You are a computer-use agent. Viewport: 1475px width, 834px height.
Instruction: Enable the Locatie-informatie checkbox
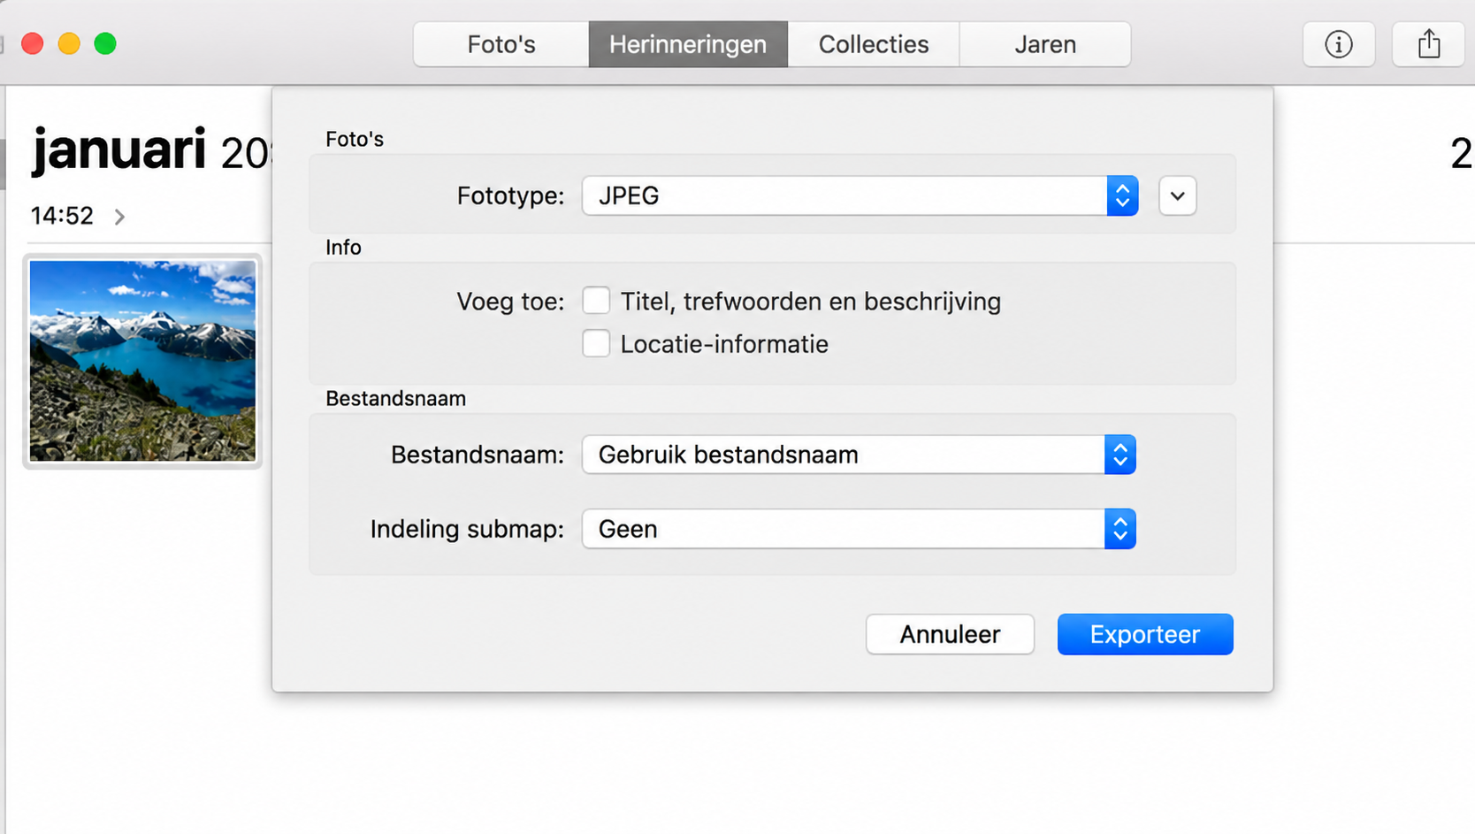coord(596,343)
